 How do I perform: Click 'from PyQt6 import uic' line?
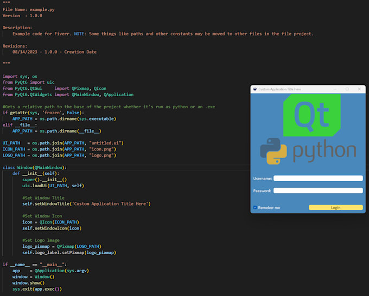click(28, 82)
